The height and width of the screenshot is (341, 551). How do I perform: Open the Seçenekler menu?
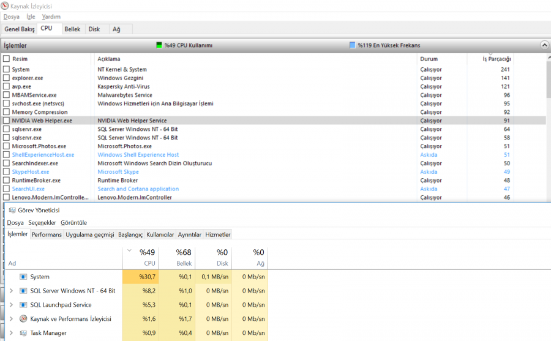pyautogui.click(x=42, y=222)
